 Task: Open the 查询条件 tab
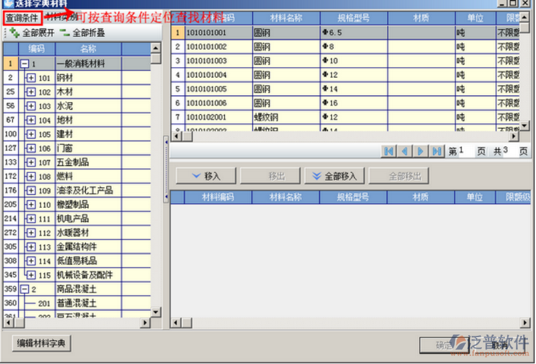click(22, 17)
